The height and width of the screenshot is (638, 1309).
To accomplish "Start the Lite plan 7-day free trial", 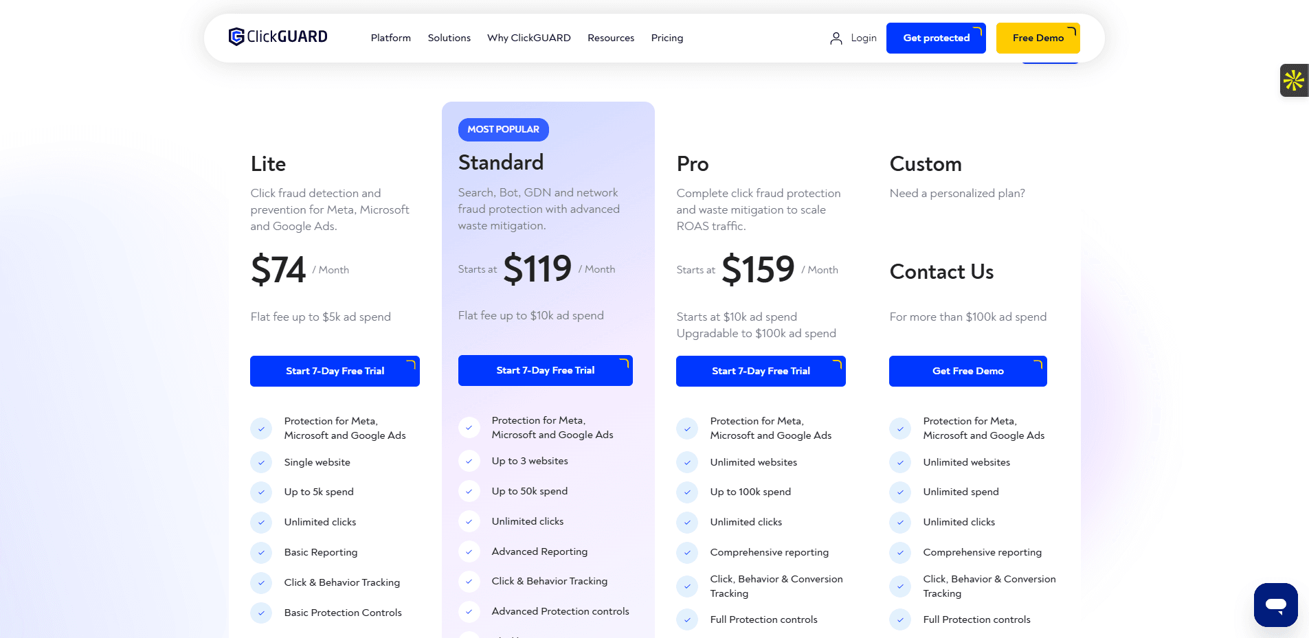I will (x=335, y=371).
